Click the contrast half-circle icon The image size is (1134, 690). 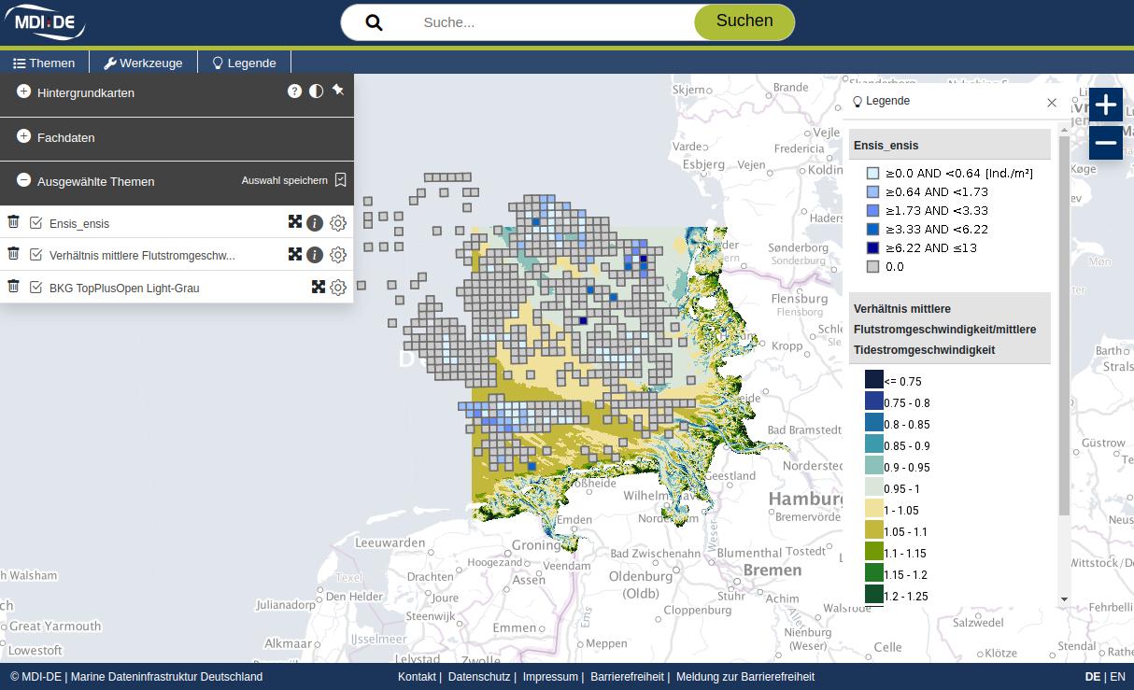pos(317,92)
